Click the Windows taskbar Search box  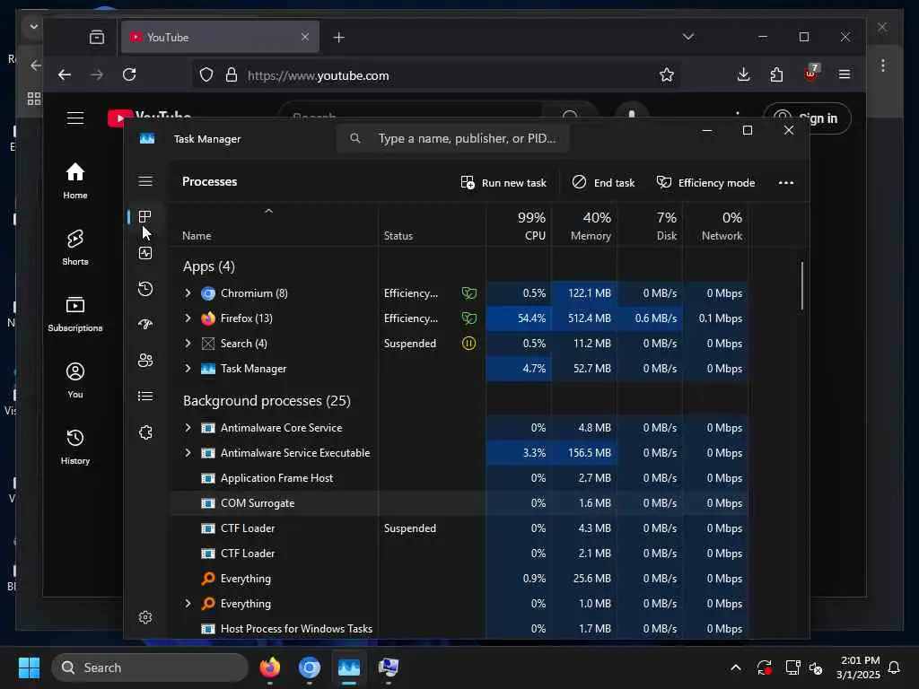(x=150, y=667)
